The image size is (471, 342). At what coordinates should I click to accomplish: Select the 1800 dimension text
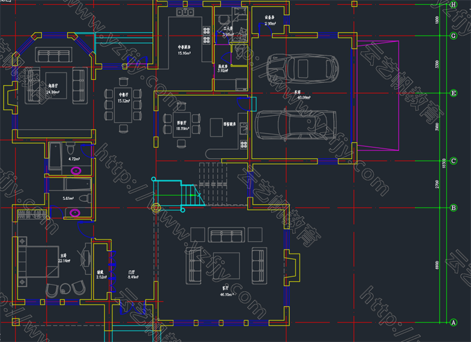(x=437, y=20)
